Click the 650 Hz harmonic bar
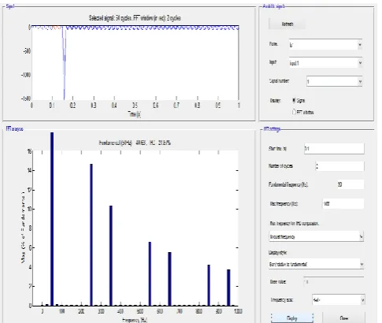382x323 pixels. point(169,279)
